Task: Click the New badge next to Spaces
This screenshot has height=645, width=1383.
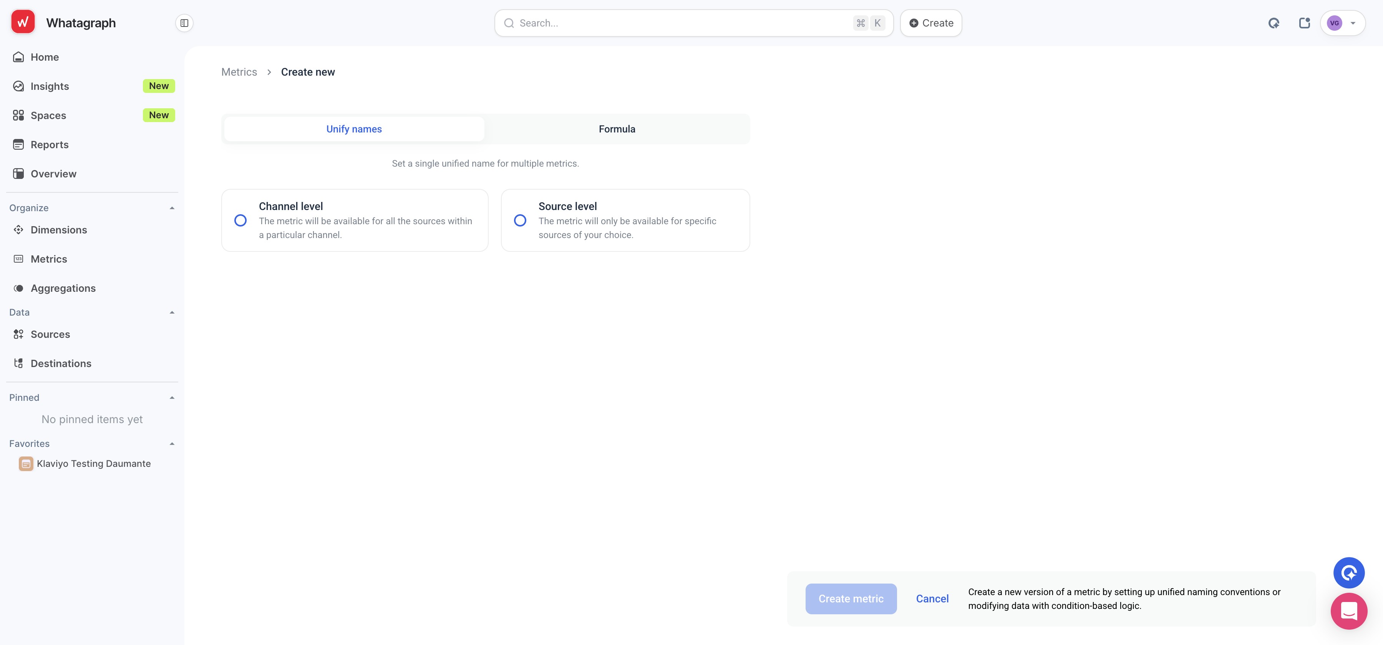Action: click(158, 115)
